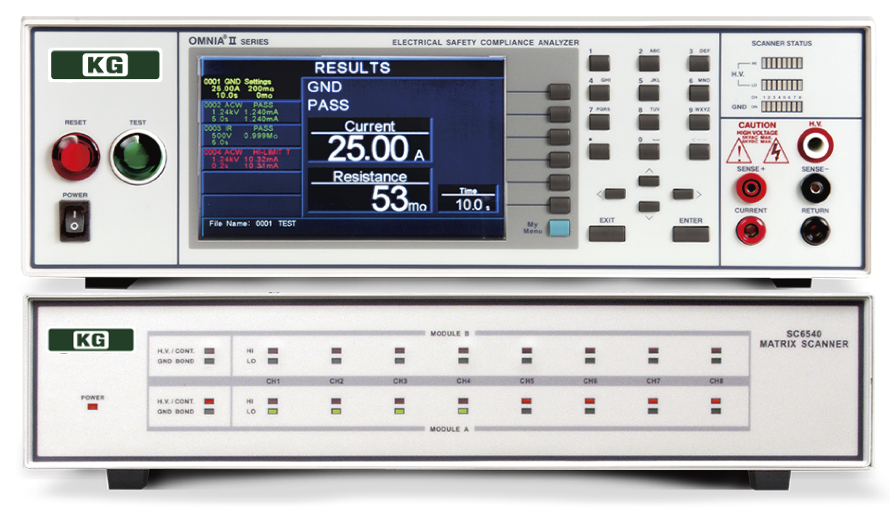The image size is (890, 509).
Task: Flip the POWER rocker switch
Action: (75, 221)
